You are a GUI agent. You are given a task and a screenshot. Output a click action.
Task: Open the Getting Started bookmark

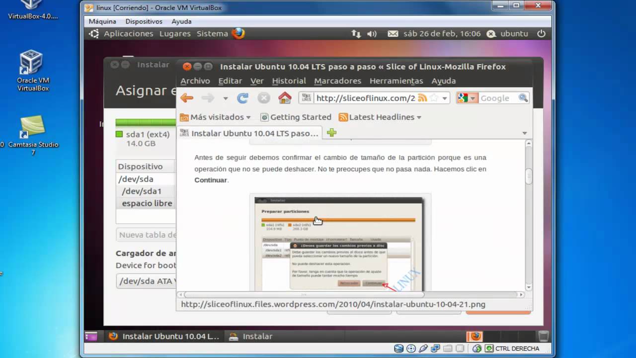pos(296,117)
